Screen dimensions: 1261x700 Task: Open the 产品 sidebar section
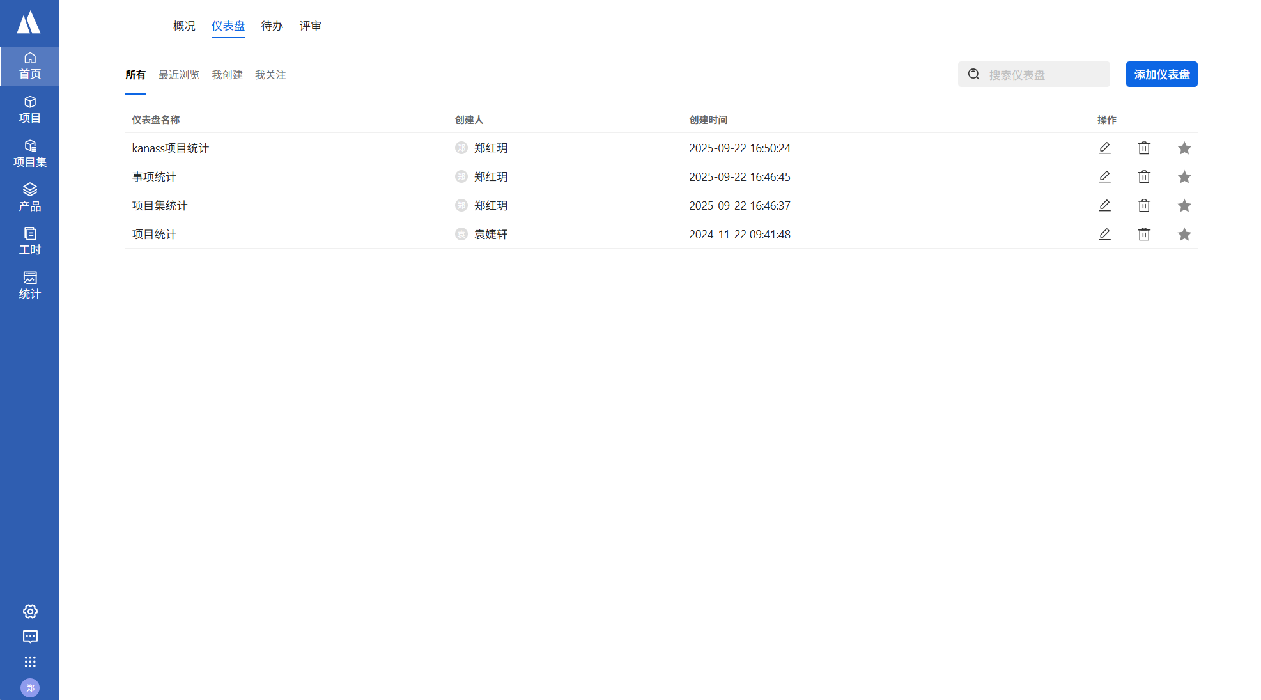click(x=29, y=198)
